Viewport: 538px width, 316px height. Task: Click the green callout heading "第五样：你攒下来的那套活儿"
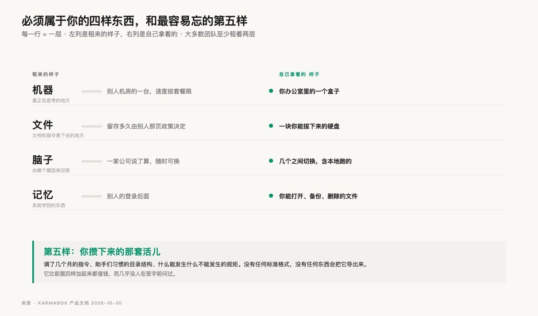coord(102,252)
